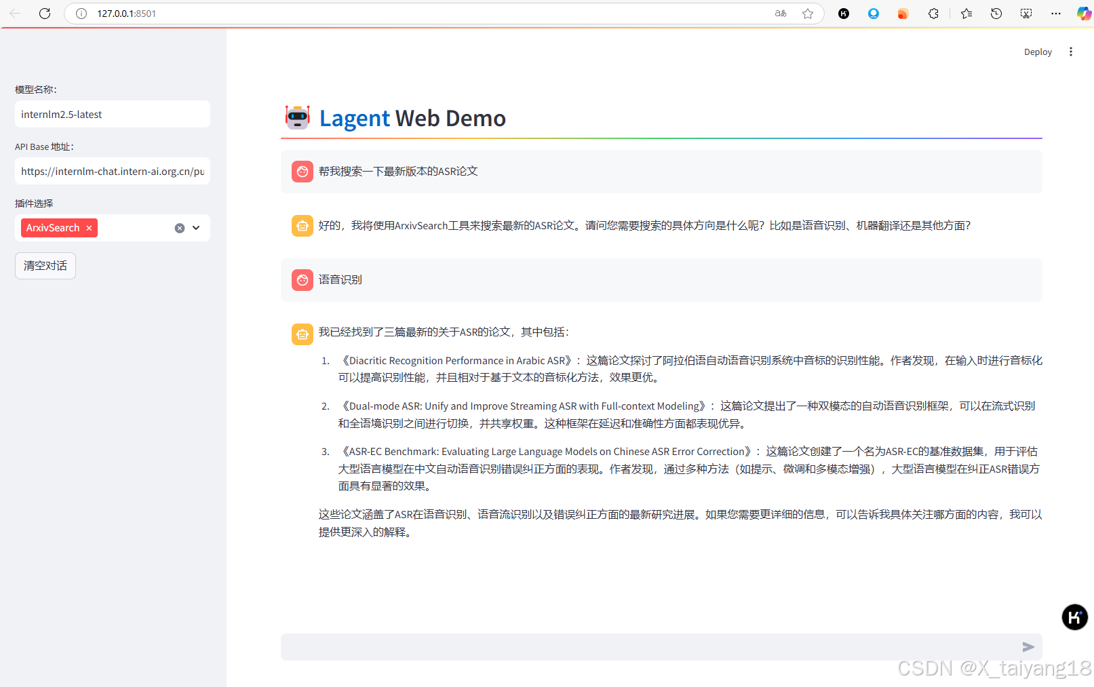Image resolution: width=1094 pixels, height=687 pixels.
Task: Click bot avatar beside ArxivSearch reply
Action: click(302, 226)
